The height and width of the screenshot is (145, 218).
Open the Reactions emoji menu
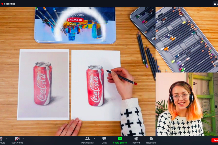click(151, 140)
